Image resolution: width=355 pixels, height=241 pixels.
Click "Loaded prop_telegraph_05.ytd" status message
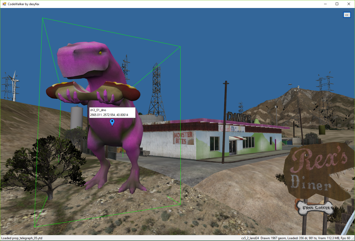tap(22, 238)
